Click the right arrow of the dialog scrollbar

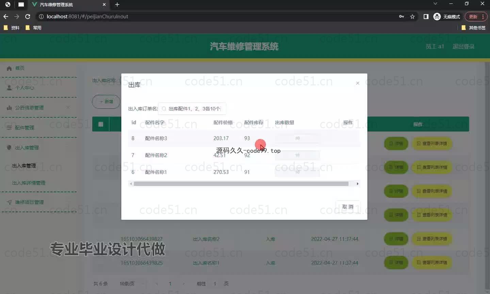[x=357, y=184]
